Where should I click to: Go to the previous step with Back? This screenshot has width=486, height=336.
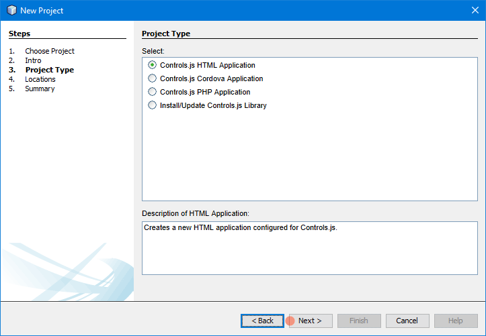(262, 321)
